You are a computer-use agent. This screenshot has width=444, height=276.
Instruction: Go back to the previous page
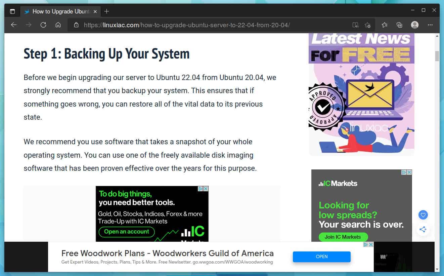(14, 25)
